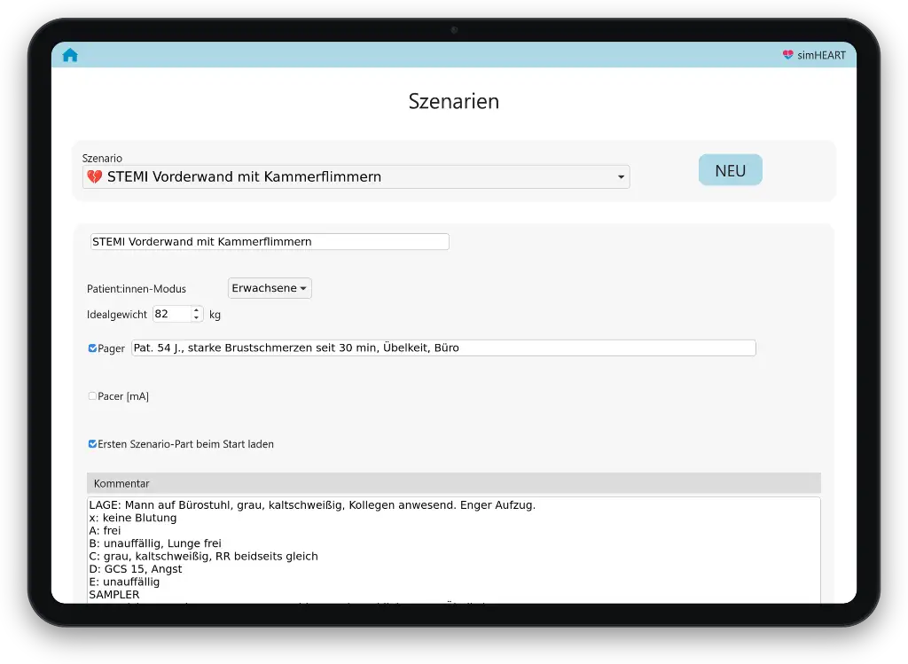Click the Patient:innen-Modus label
This screenshot has width=908, height=664.
pos(137,289)
